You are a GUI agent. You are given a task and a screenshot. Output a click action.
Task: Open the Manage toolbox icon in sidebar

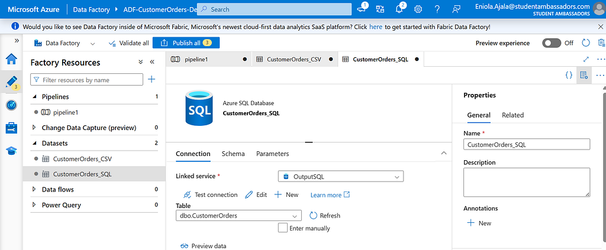click(x=11, y=128)
